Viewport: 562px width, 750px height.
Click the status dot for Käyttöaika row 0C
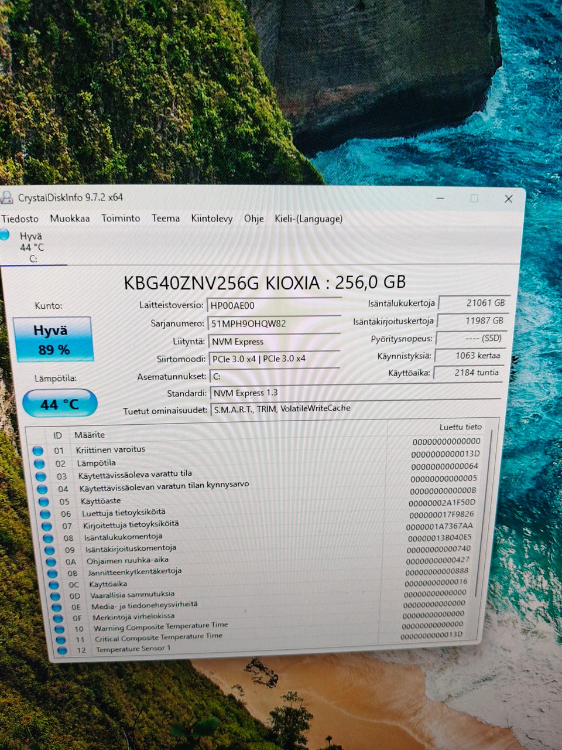(54, 585)
